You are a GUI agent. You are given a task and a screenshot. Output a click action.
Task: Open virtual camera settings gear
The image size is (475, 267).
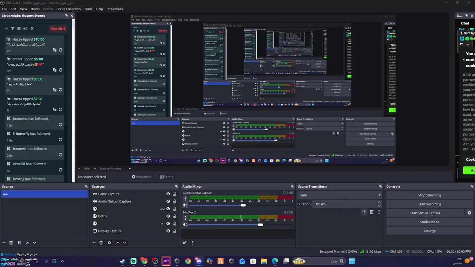[469, 213]
